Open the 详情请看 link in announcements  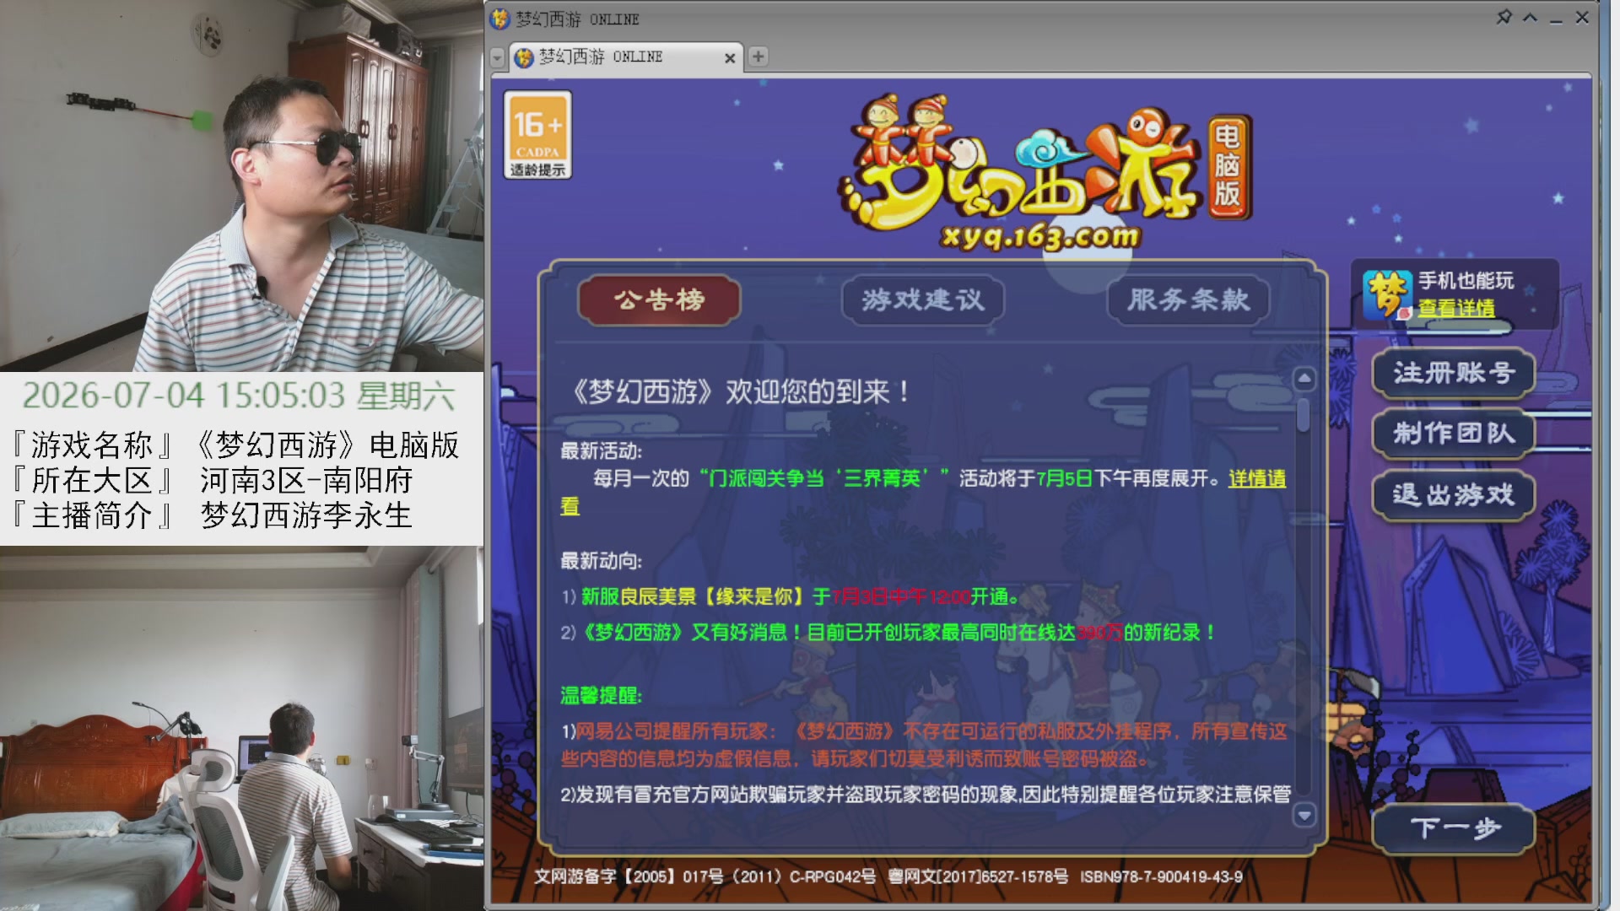click(x=1257, y=478)
